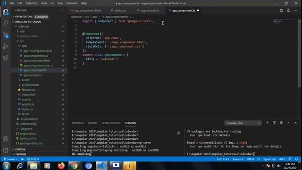Maximize the terminal panel size
302x170 pixels.
coord(288,123)
